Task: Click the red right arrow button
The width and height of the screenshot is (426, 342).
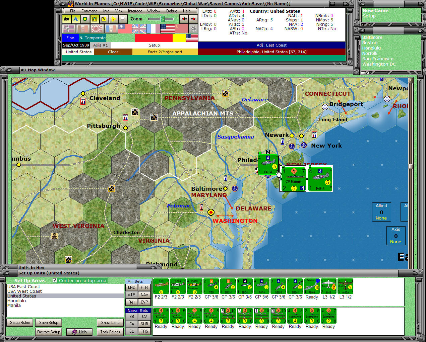Action: pyautogui.click(x=193, y=19)
